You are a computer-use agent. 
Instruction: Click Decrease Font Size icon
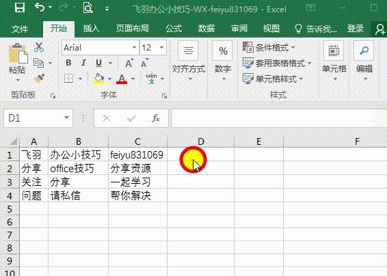[x=144, y=63]
